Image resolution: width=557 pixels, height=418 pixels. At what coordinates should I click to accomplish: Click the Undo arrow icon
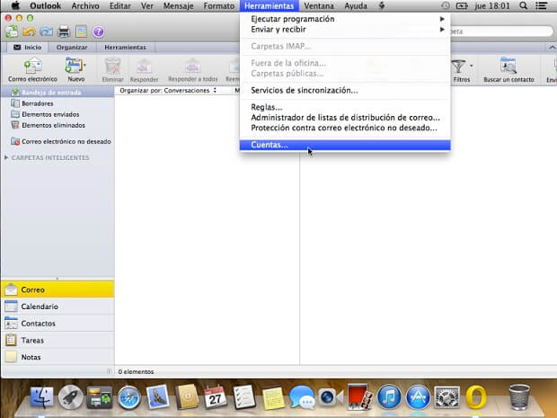coord(29,32)
